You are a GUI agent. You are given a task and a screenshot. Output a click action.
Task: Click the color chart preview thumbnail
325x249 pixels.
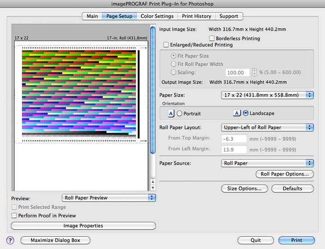click(x=79, y=93)
